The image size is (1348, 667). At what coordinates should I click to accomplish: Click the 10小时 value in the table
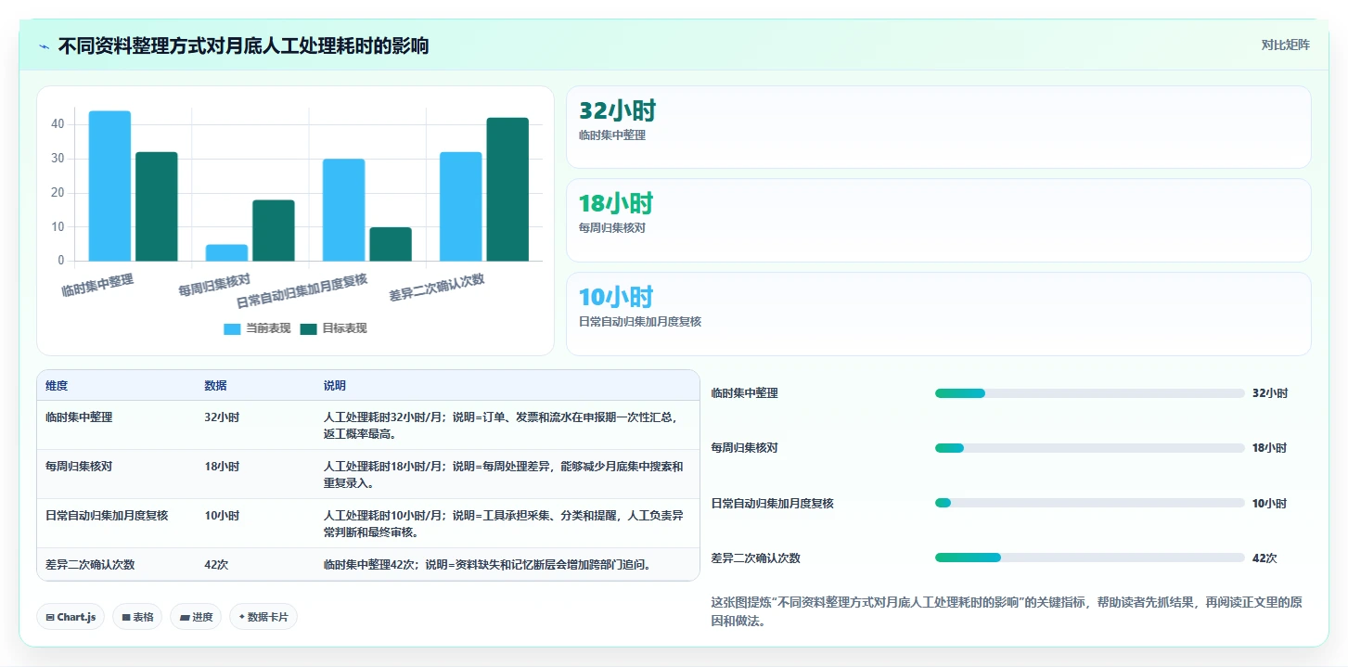[x=222, y=516]
